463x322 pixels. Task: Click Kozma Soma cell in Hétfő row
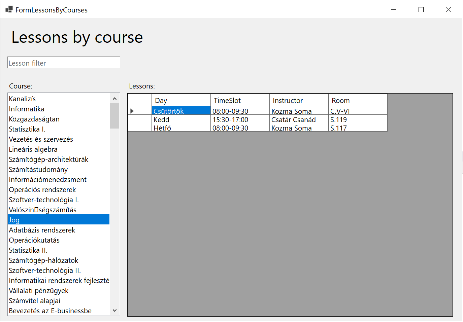[x=299, y=128]
